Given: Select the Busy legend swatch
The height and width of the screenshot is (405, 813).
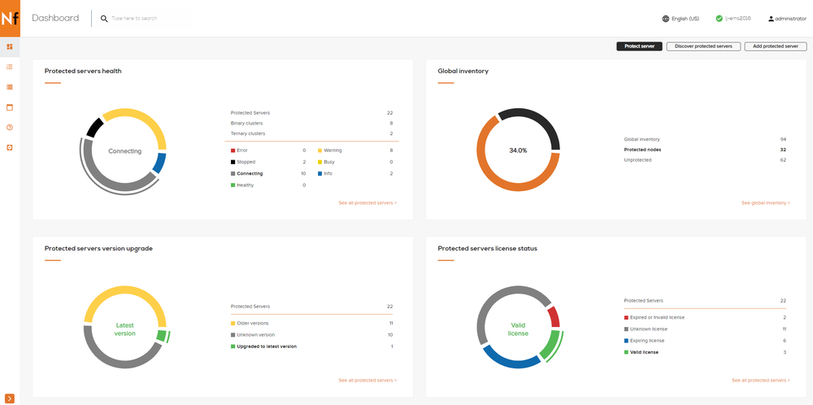Looking at the screenshot, I should [x=320, y=162].
